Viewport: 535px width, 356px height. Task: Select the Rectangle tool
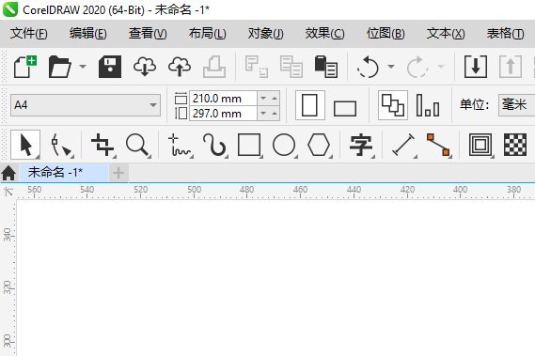pyautogui.click(x=249, y=145)
